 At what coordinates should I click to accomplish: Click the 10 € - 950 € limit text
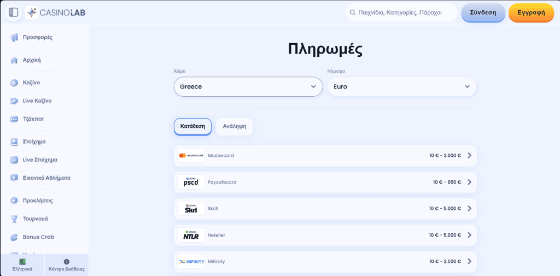[447, 182]
